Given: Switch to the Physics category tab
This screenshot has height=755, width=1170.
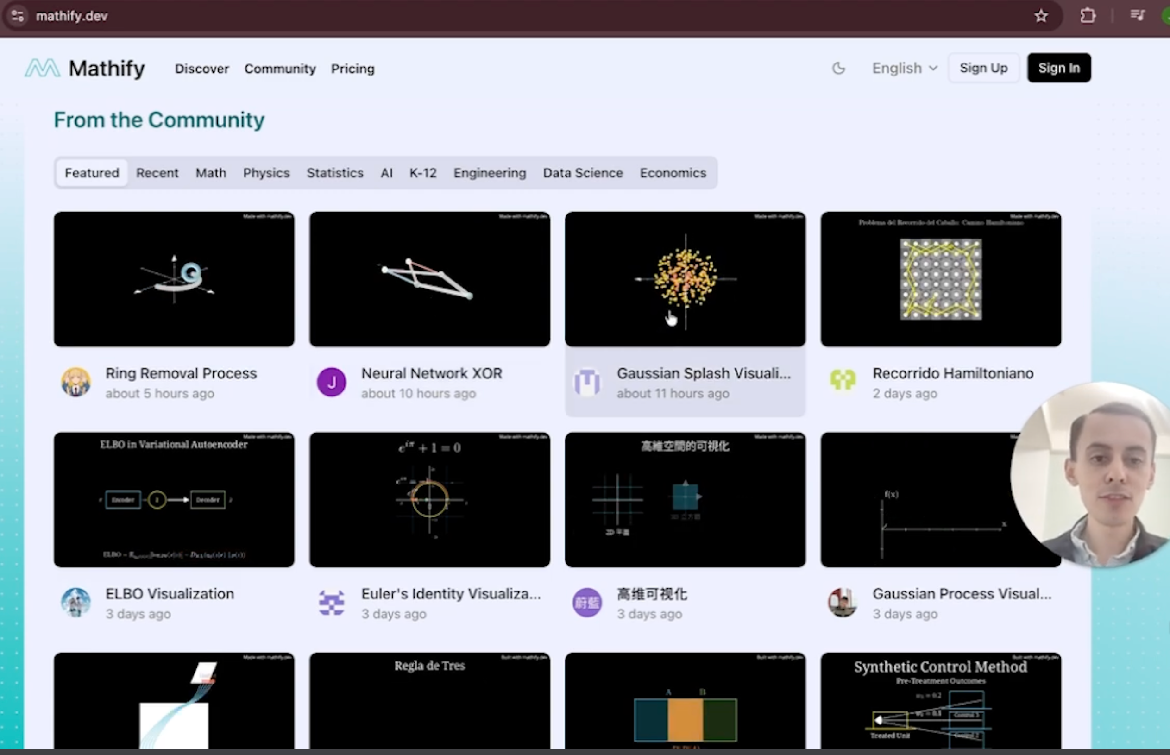Looking at the screenshot, I should pyautogui.click(x=266, y=173).
